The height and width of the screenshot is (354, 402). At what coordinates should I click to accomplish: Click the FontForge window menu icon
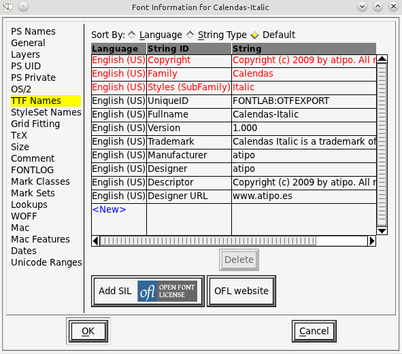pos(7,7)
